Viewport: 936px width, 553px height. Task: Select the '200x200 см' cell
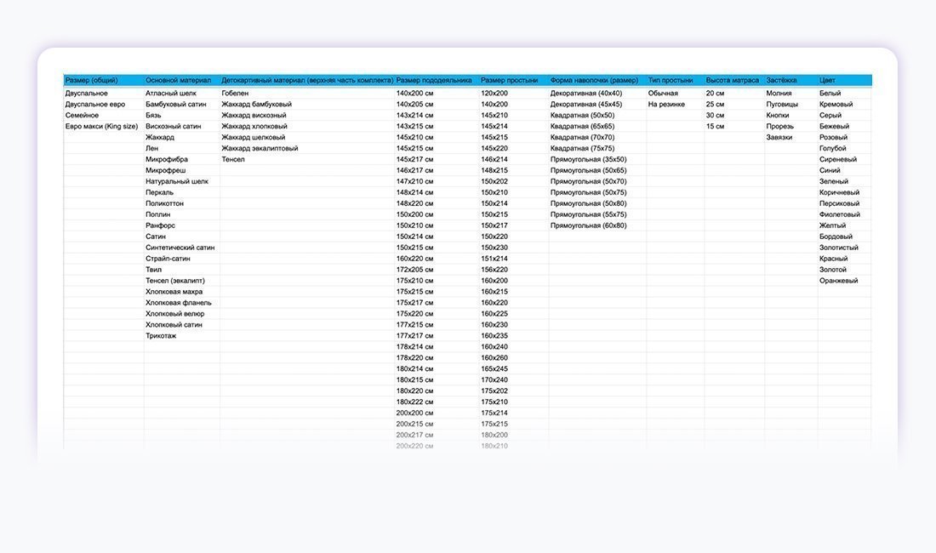click(x=415, y=413)
